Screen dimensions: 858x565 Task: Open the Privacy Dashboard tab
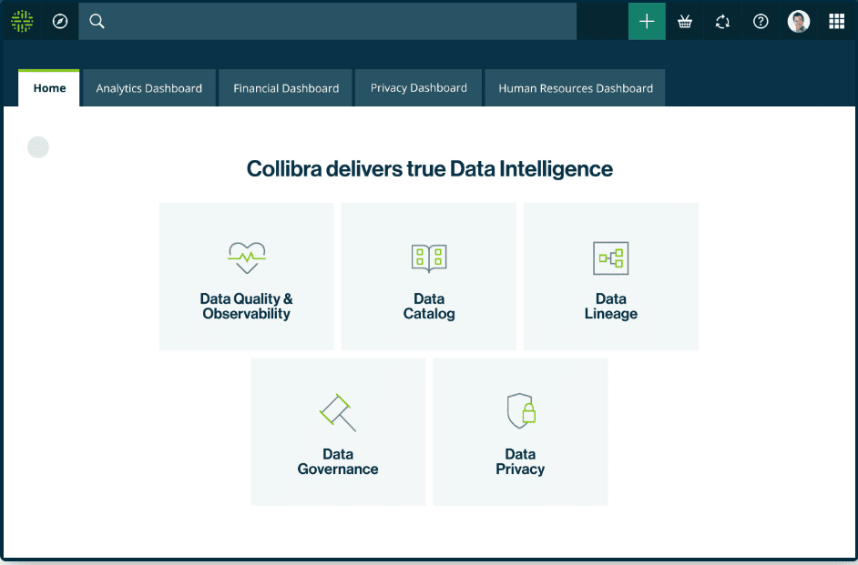(418, 88)
